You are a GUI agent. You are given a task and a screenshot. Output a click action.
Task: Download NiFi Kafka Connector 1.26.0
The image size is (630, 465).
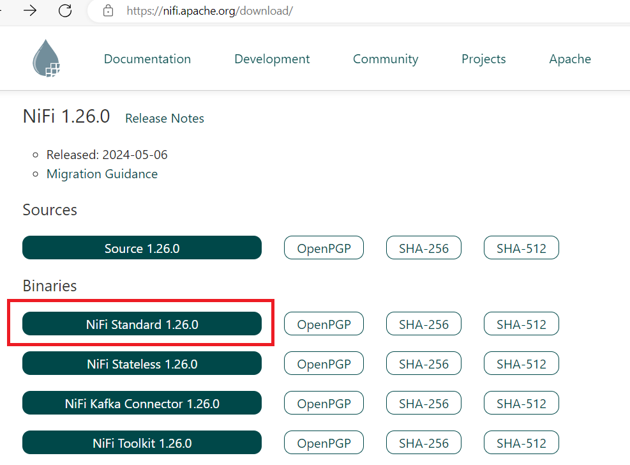[x=142, y=402]
